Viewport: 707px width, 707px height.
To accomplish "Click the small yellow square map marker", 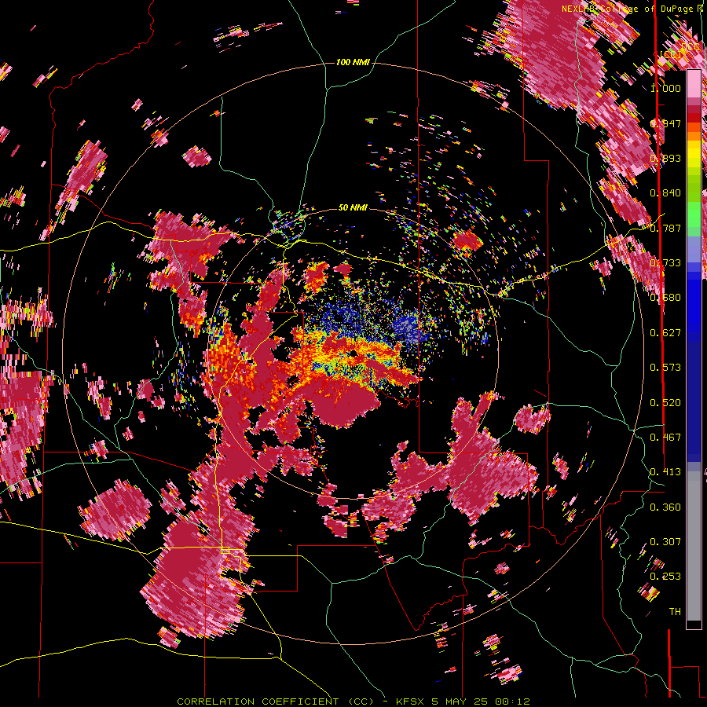I will point(225,550).
